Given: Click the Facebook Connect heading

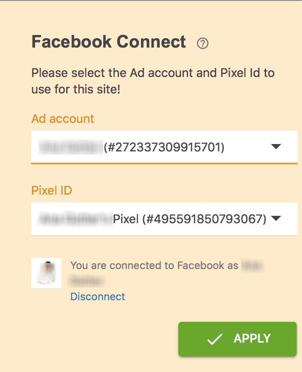Looking at the screenshot, I should [x=109, y=42].
